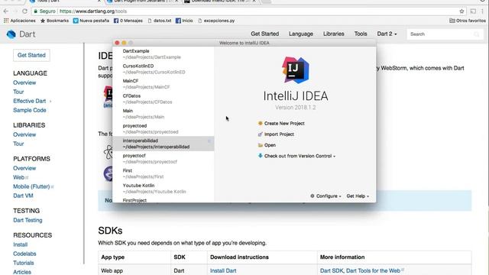
Task: Open Dart VM in sidebar
Action: click(x=23, y=196)
